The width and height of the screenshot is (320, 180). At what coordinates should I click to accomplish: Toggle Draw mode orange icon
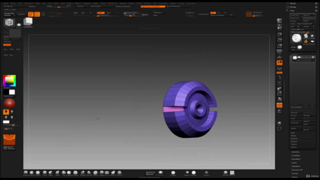pyautogui.click(x=37, y=14)
